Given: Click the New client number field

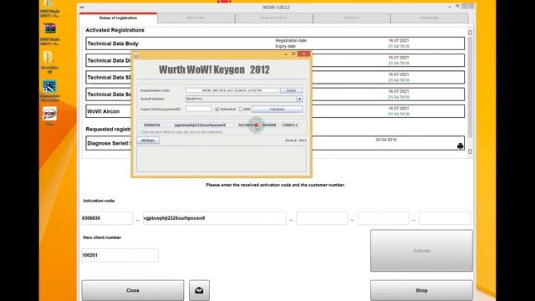Looking at the screenshot, I should point(120,255).
